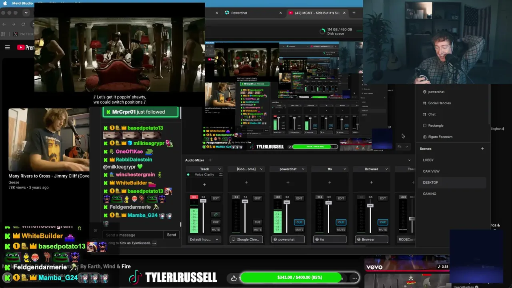The image size is (512, 288).
Task: Open the tts channel header dropdown
Action: [x=344, y=169]
